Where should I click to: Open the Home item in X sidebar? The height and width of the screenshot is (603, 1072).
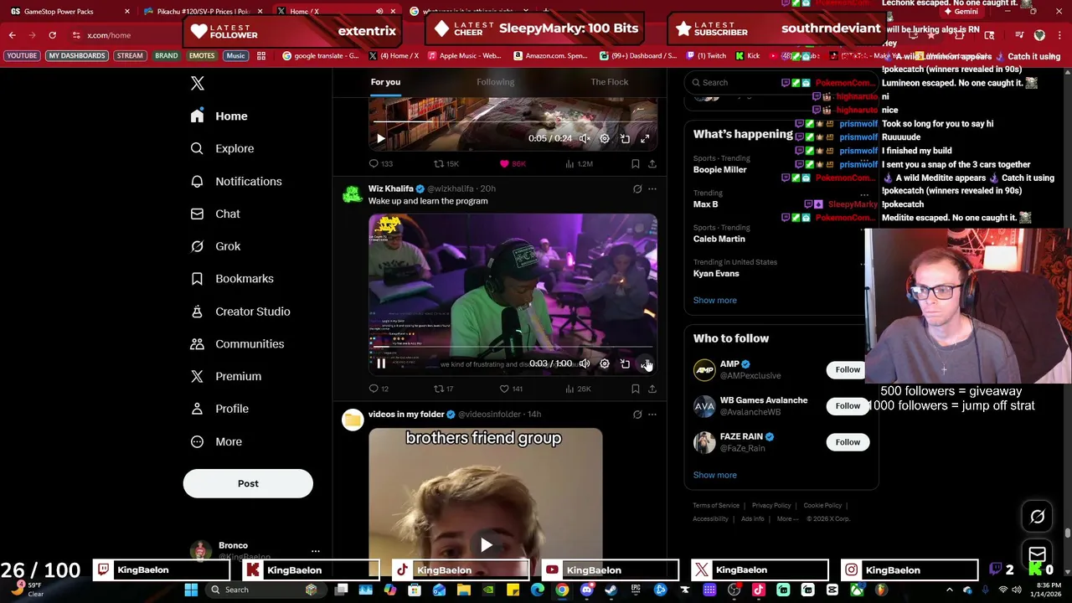click(219, 116)
